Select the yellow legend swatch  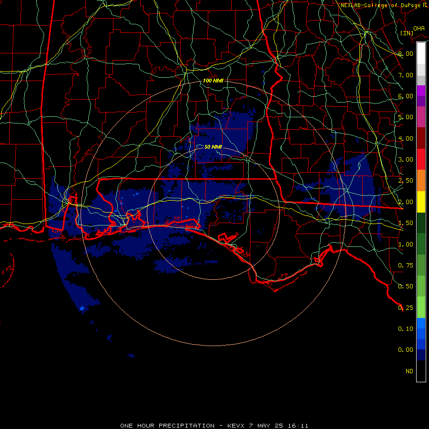421,202
